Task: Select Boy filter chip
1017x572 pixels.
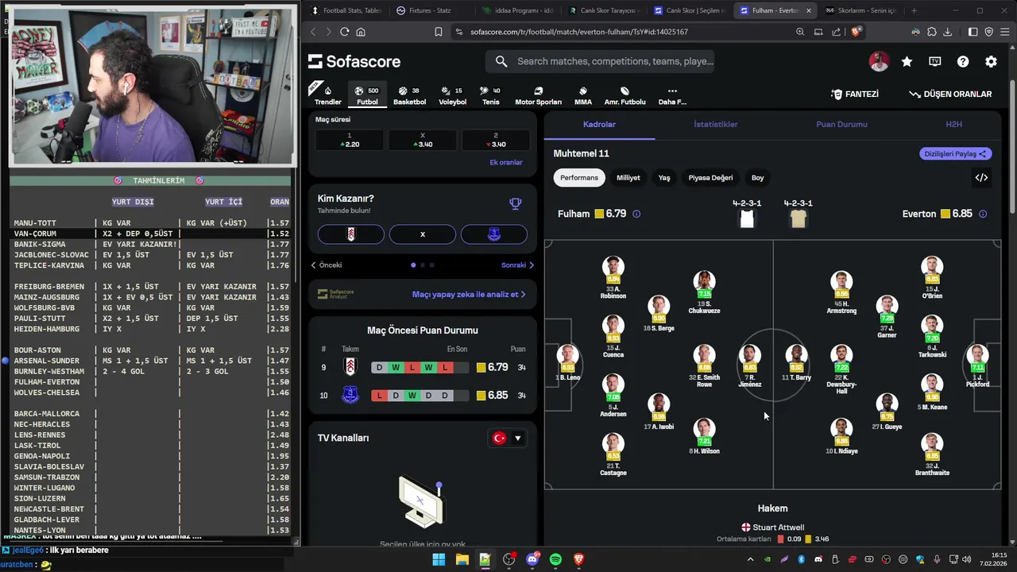Action: (758, 178)
